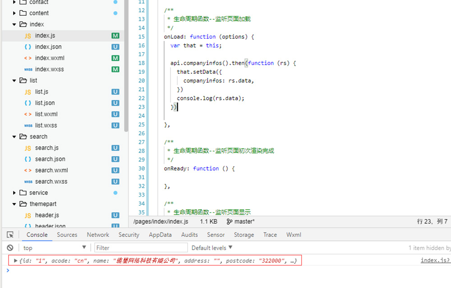This screenshot has width=451, height=288.
Task: Open the AppData tab
Action: [x=160, y=235]
